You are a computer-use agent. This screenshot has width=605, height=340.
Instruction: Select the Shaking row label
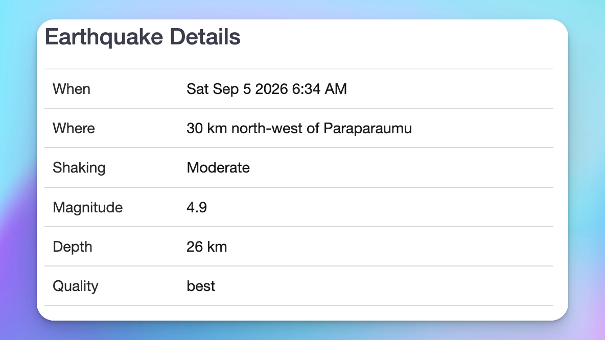click(79, 167)
